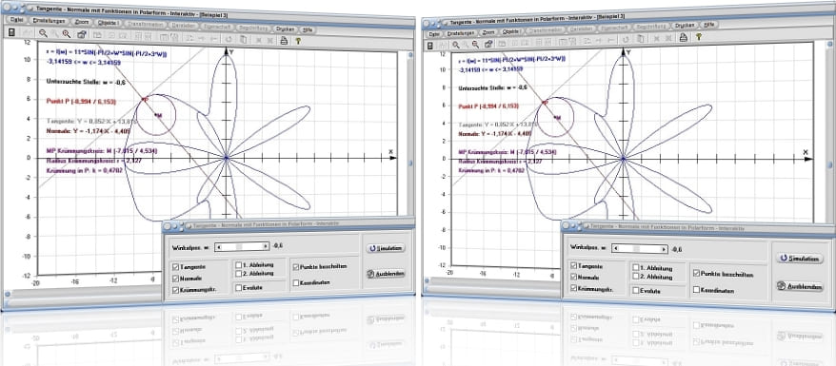This screenshot has height=366, width=836.
Task: Toggle Punkte beschriften in left control panel
Action: 295,267
